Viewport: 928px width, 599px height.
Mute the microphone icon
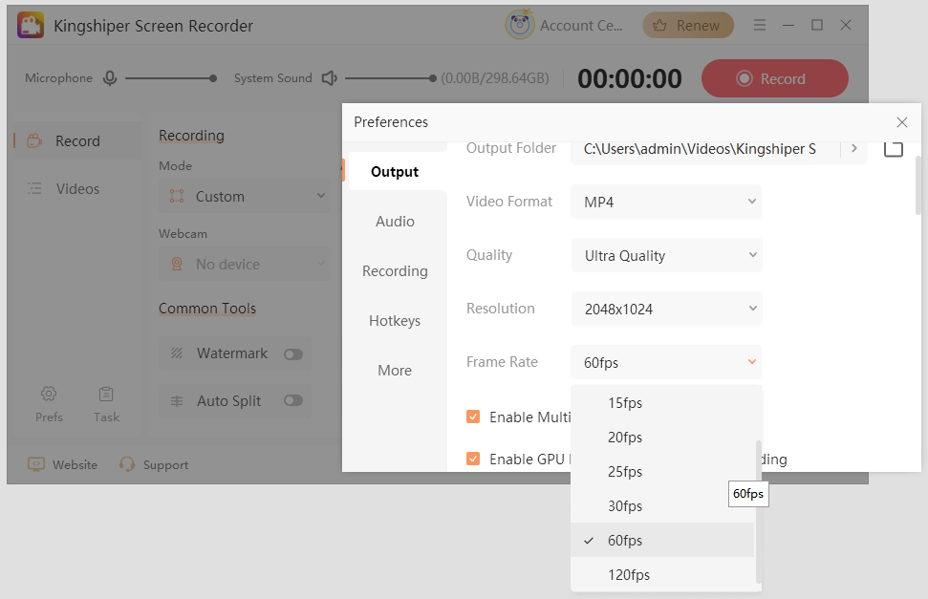coord(110,78)
